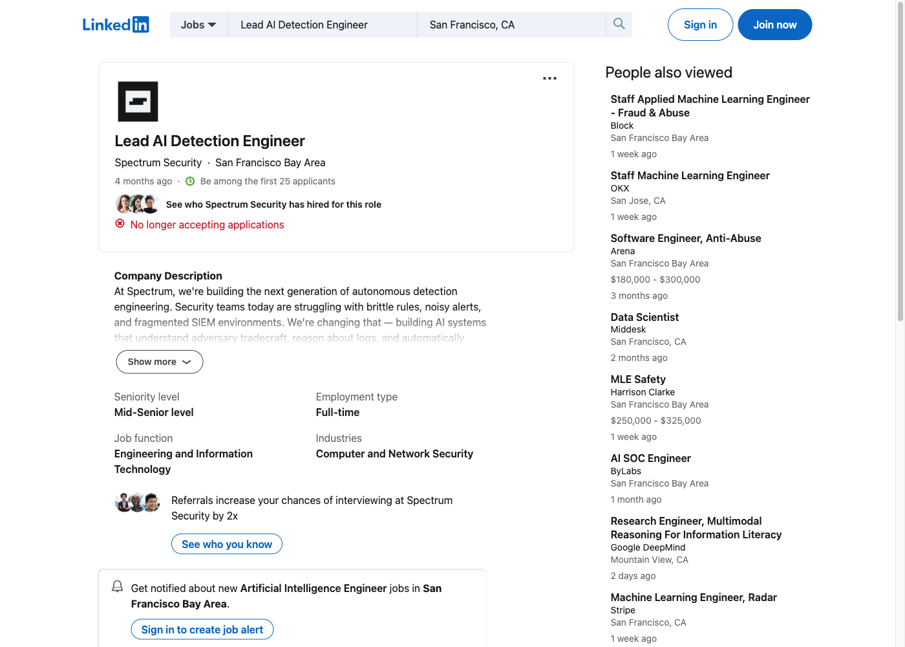Click the bell icon on the job alert card

(x=117, y=586)
